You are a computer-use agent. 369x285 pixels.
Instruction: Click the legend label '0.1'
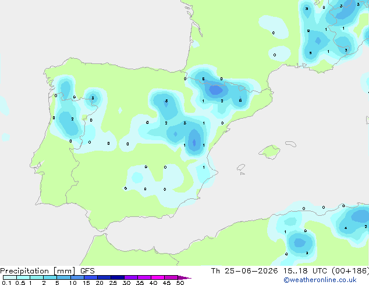pyautogui.click(x=6, y=283)
